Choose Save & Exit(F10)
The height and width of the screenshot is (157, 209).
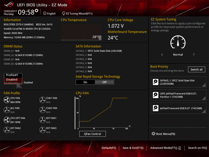point(133,148)
